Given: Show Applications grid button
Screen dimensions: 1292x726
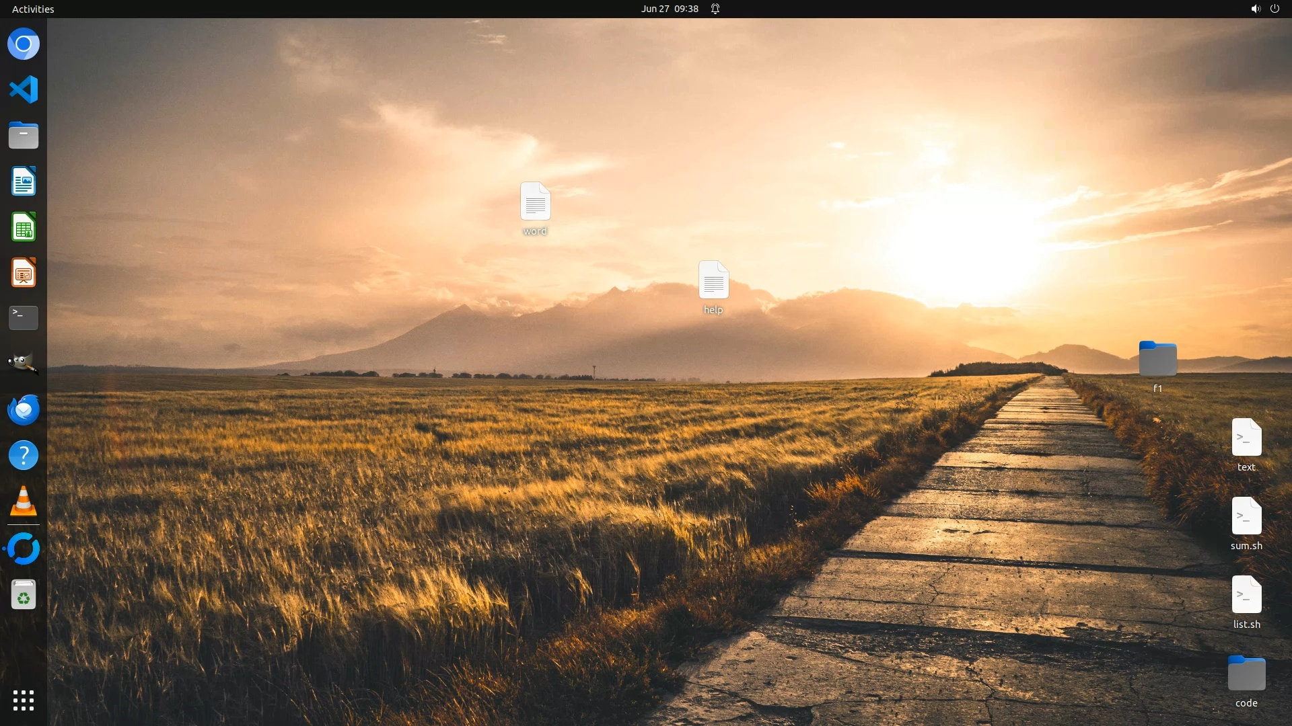Looking at the screenshot, I should tap(24, 700).
